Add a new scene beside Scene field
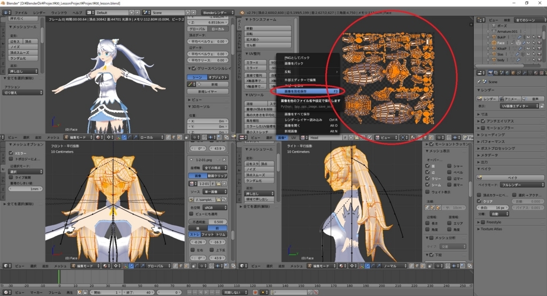 pyautogui.click(x=187, y=13)
